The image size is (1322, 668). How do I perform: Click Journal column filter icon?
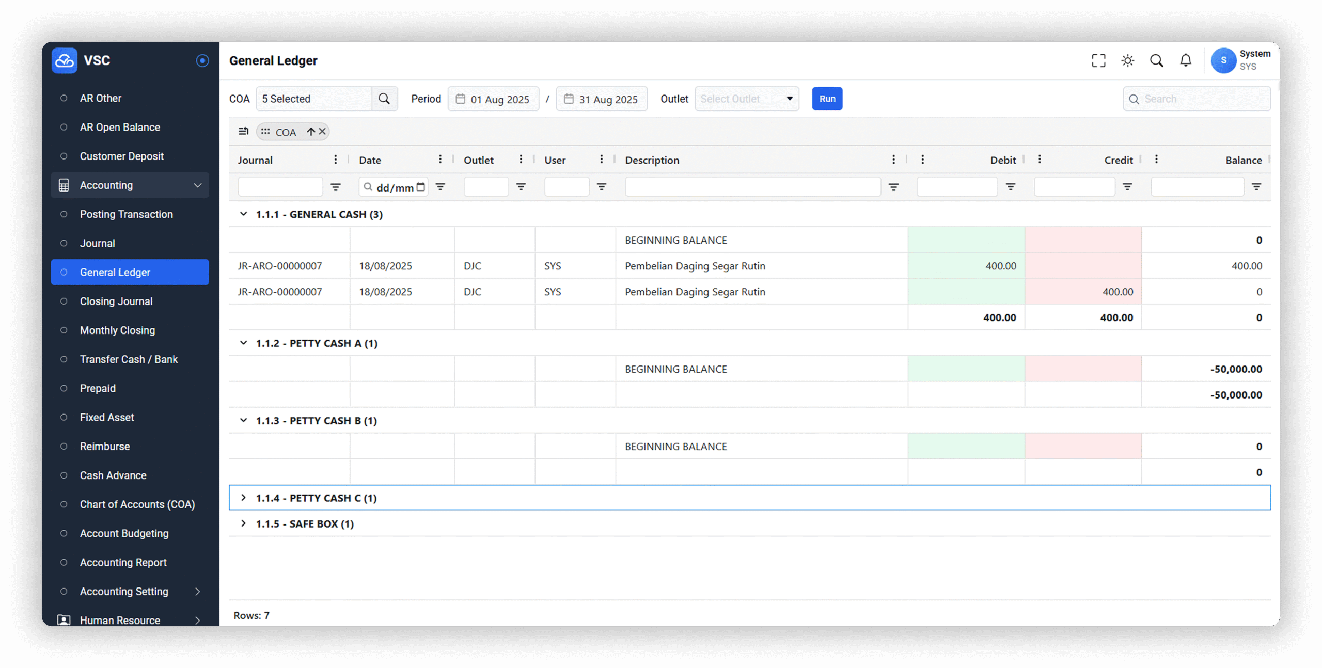pos(336,187)
